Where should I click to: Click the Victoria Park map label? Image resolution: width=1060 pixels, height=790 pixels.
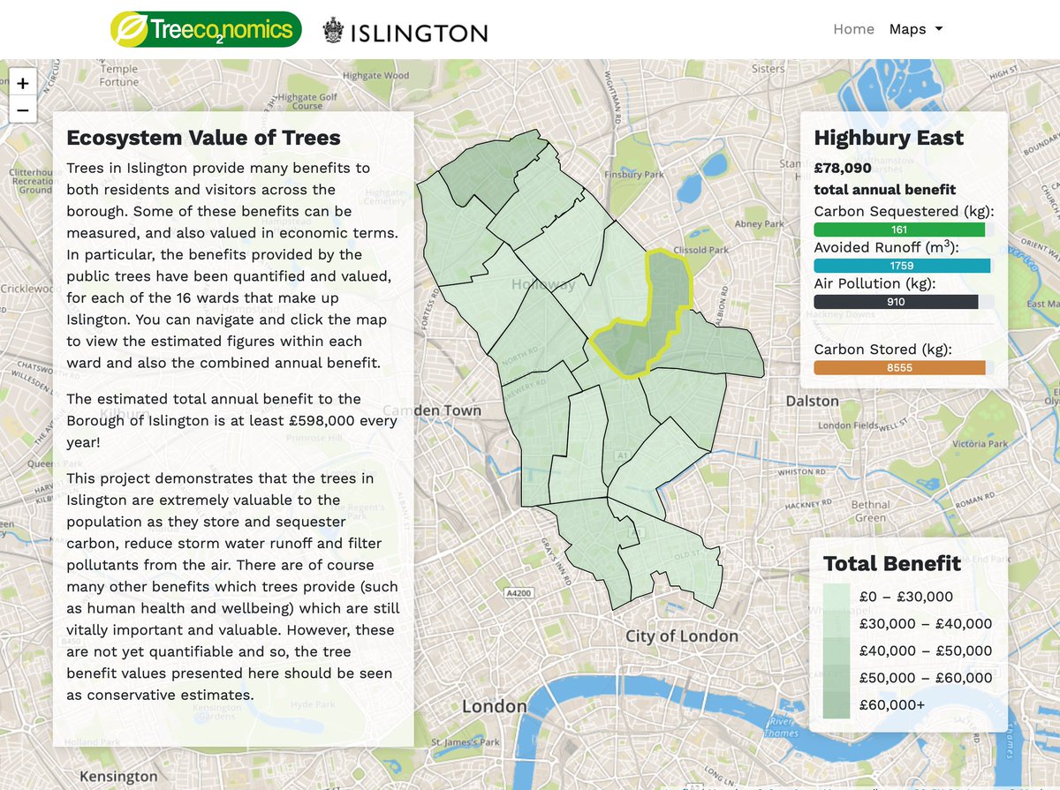980,444
